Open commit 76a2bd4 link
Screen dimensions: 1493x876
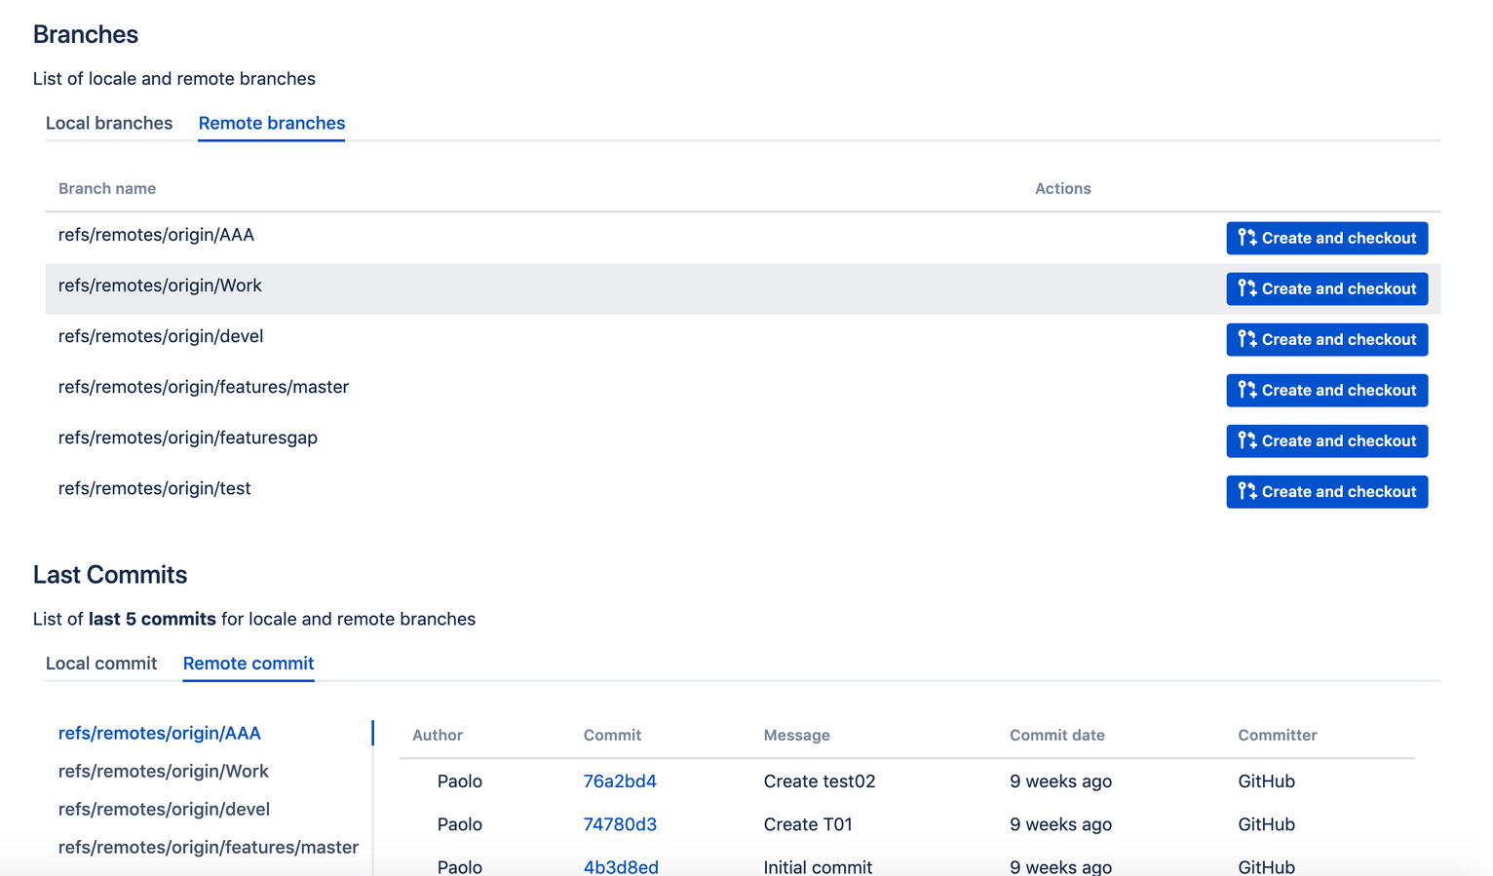620,781
